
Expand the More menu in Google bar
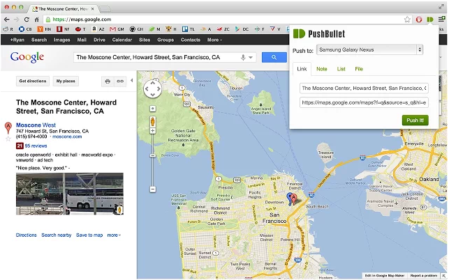point(214,40)
